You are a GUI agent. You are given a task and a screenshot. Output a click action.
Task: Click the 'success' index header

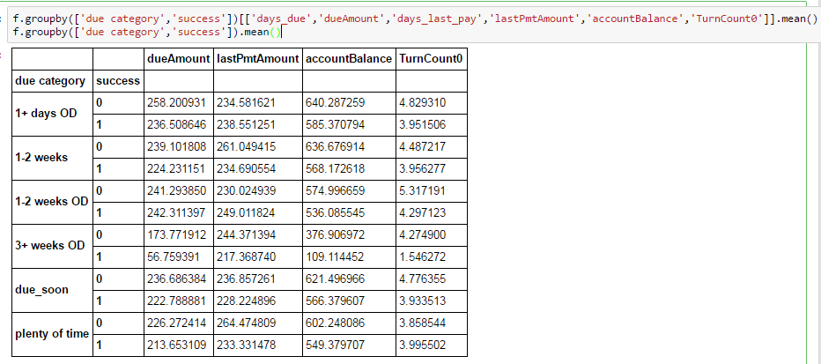click(x=118, y=81)
